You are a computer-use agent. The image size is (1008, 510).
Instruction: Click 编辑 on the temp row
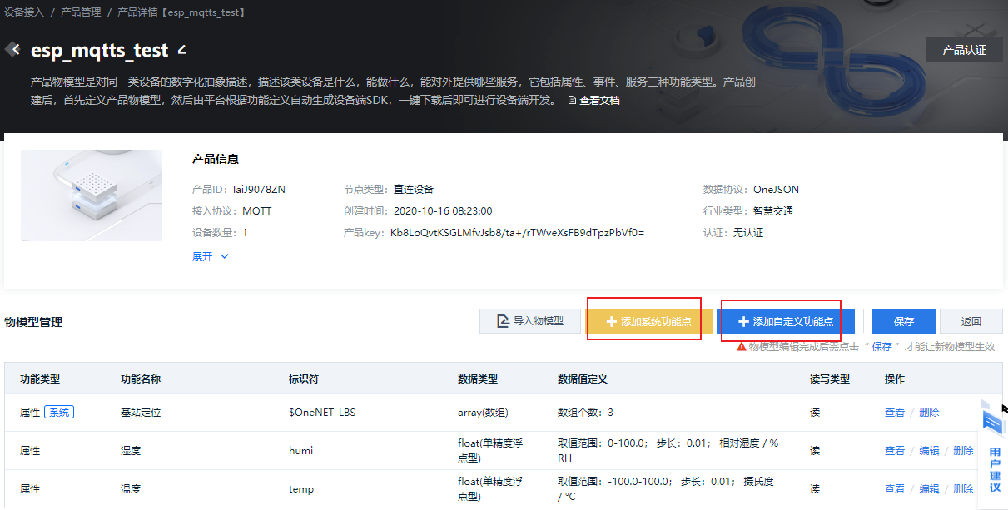pyautogui.click(x=930, y=488)
